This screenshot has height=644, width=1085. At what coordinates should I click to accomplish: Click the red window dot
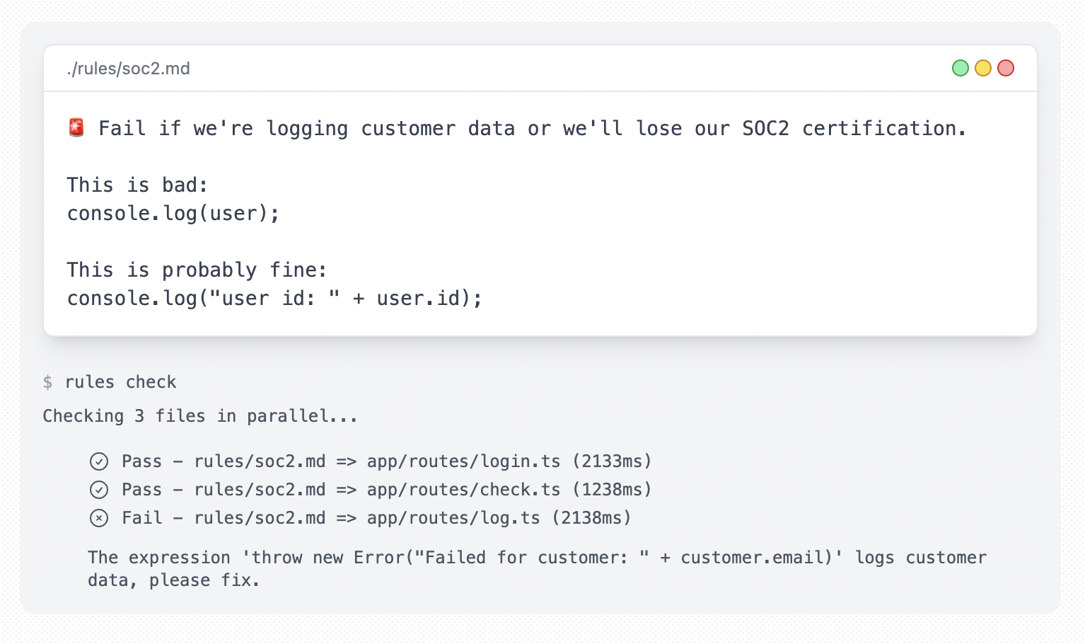[x=1005, y=68]
